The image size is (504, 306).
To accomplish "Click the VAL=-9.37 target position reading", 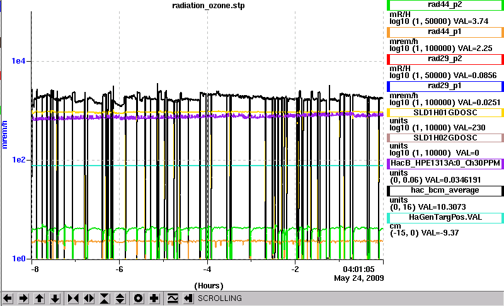I will (x=440, y=233).
